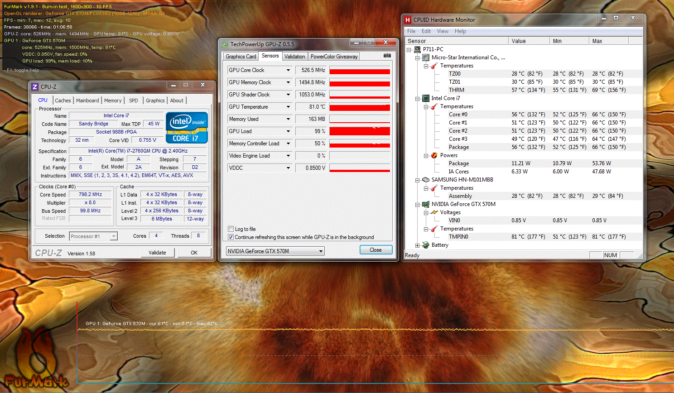Open the GPU Temperature sensor dropdown

point(288,107)
